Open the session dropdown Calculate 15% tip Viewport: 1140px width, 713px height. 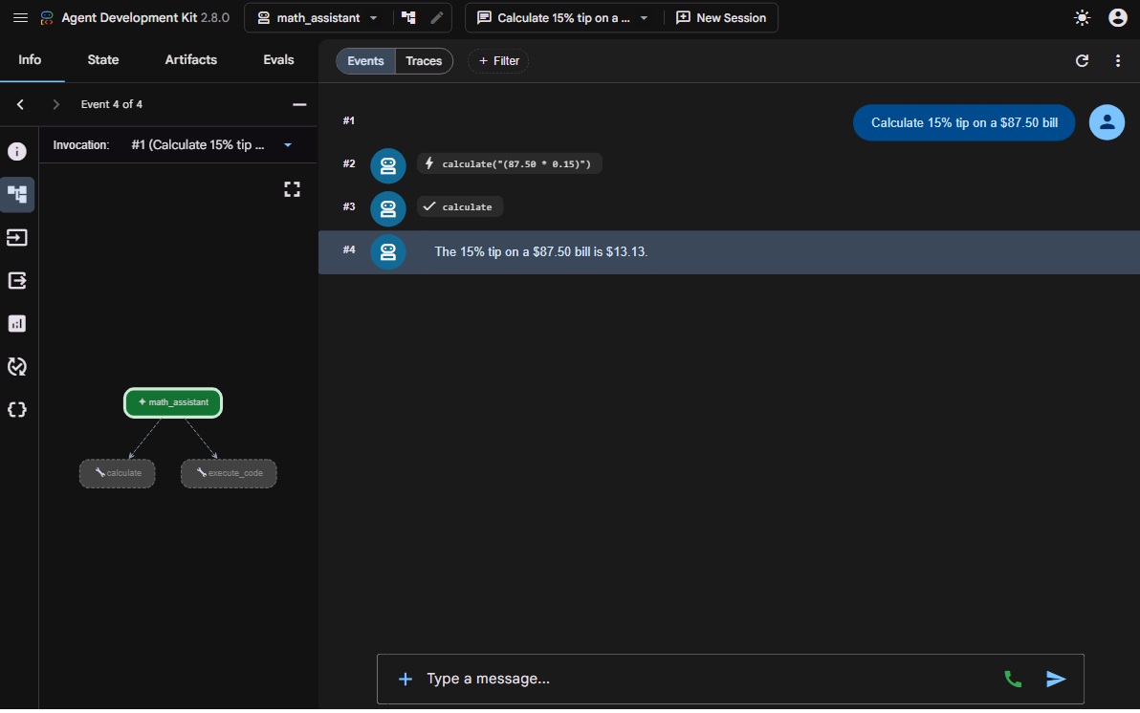pos(562,17)
